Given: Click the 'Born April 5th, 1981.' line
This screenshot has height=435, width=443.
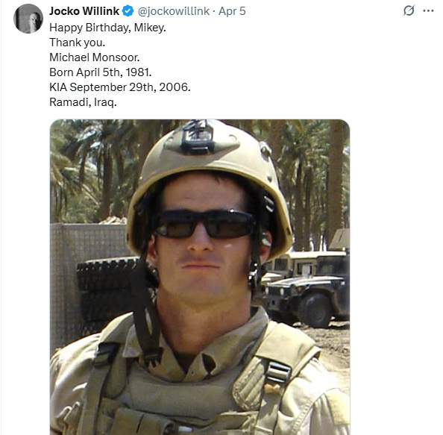Looking at the screenshot, I should point(100,72).
